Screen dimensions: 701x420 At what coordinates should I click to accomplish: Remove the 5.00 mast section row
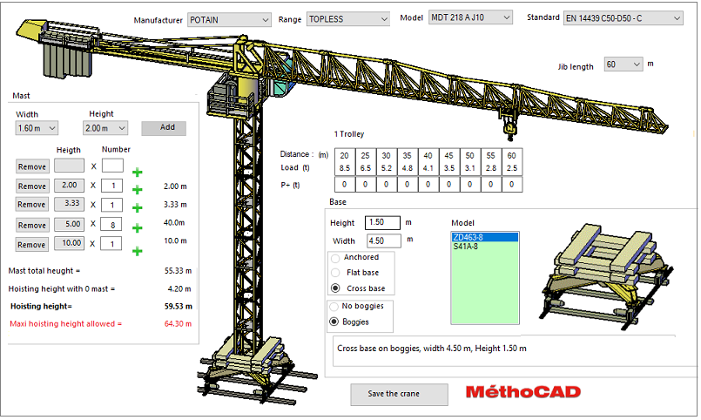click(32, 225)
